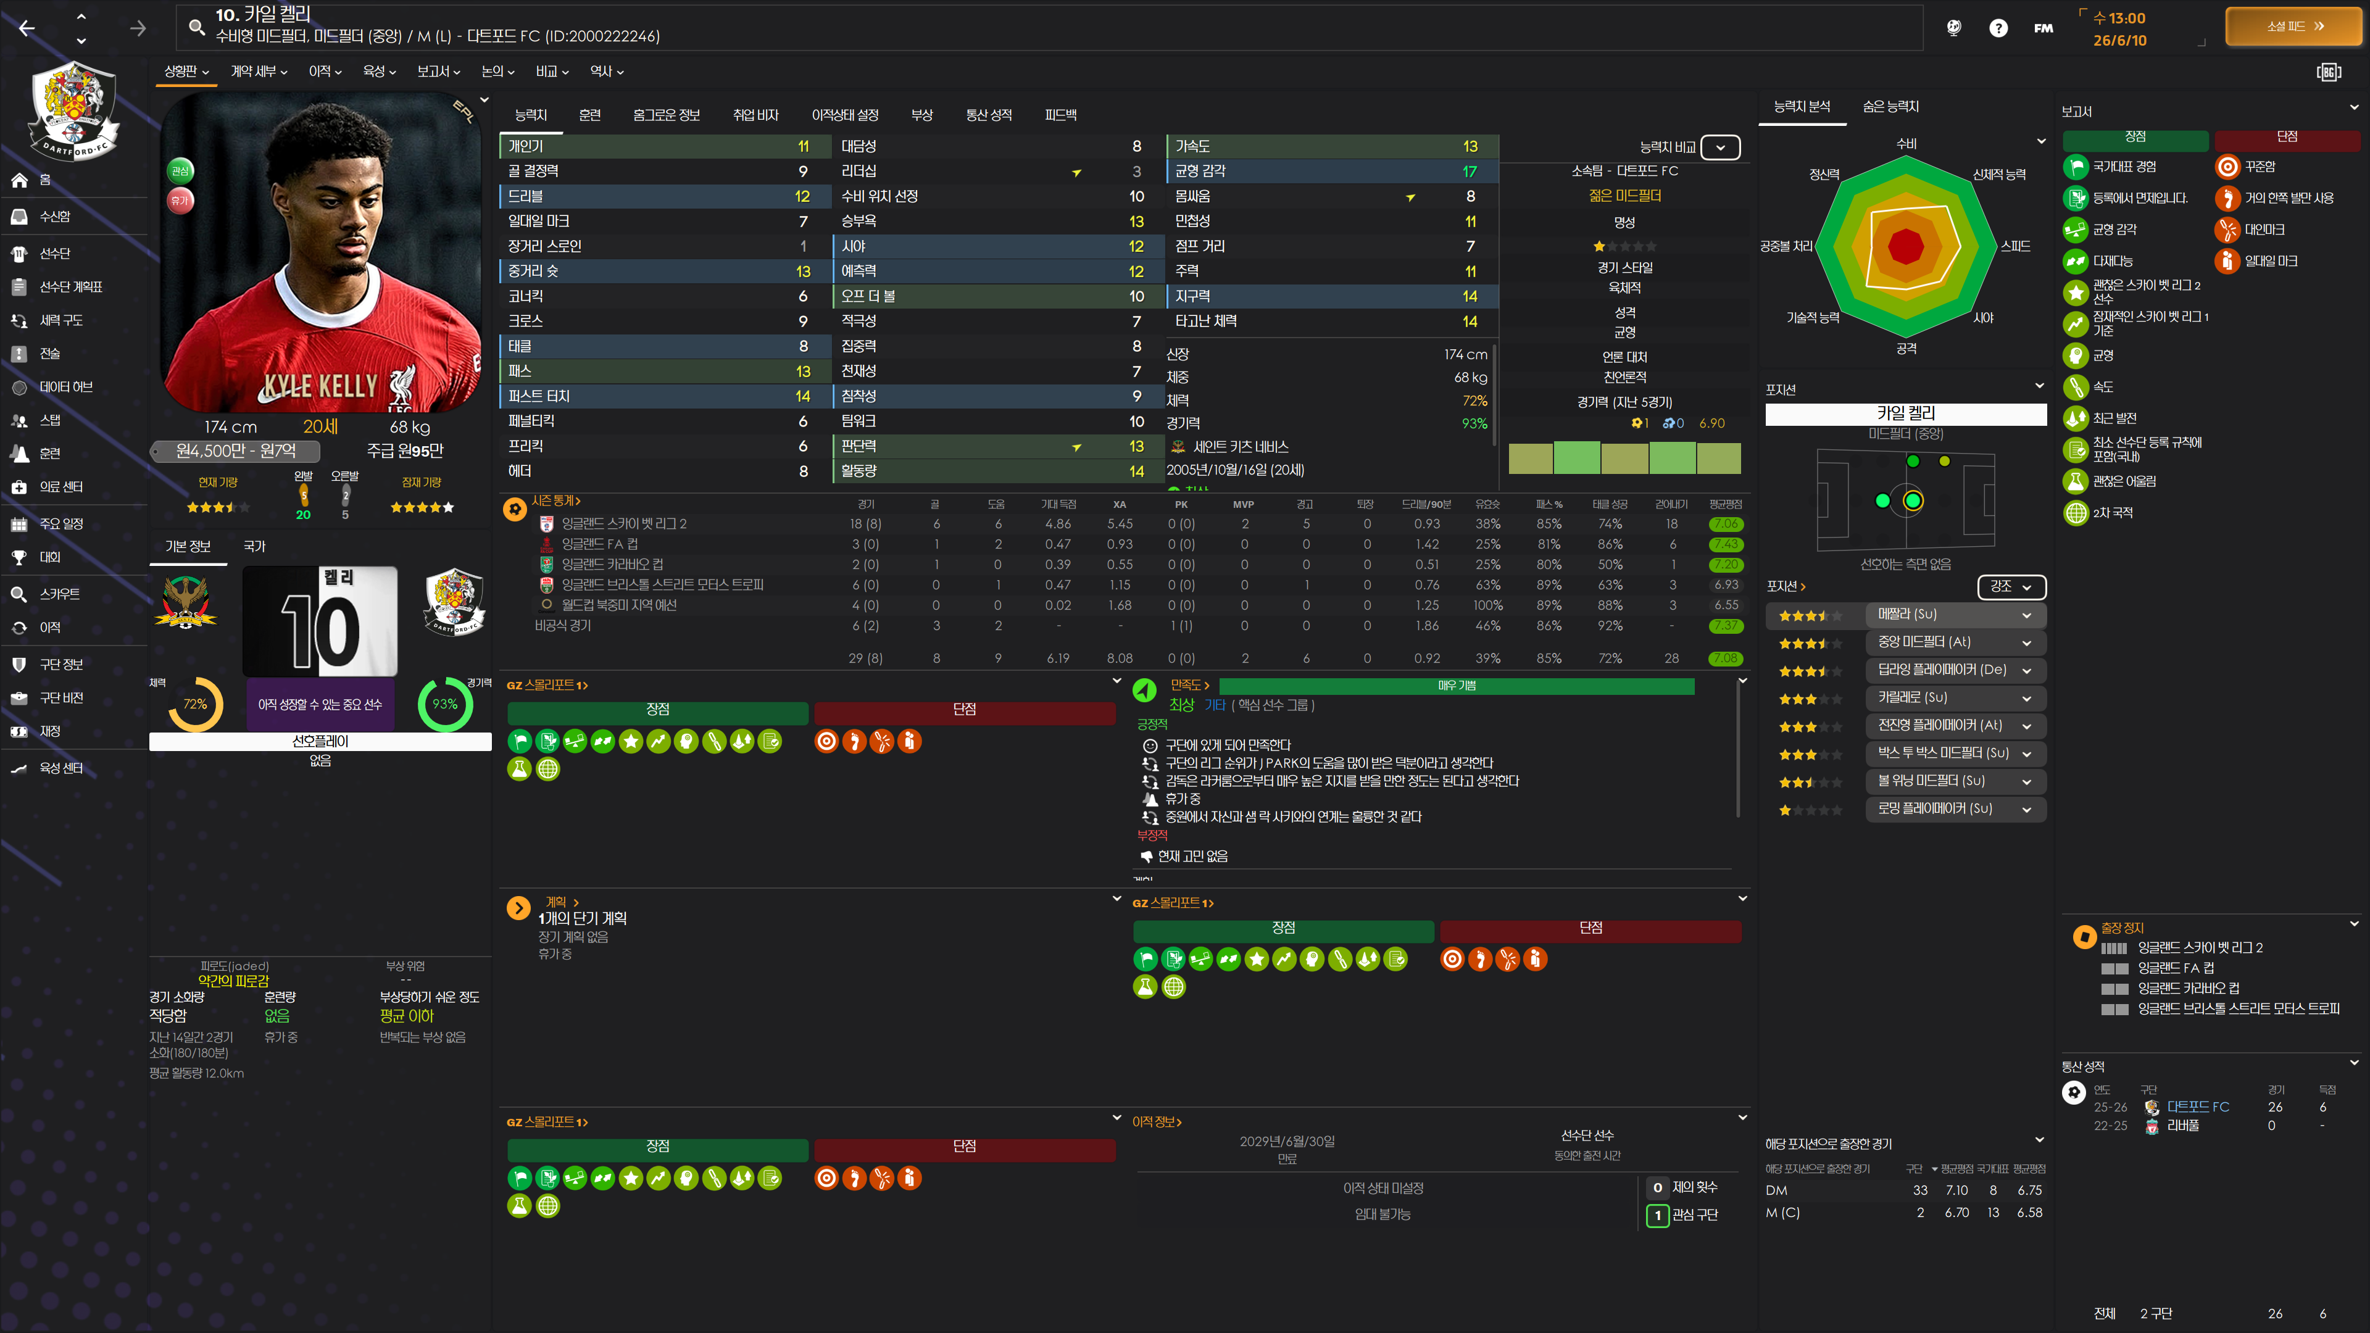Screen dimensions: 2370x1333
Task: Open the help question mark icon
Action: pyautogui.click(x=1997, y=28)
